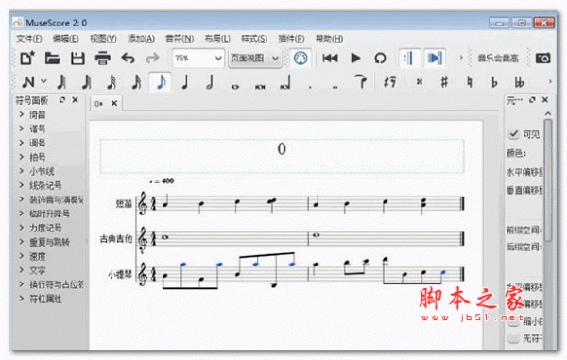Viewport: 567px width, 360px height.
Task: Open the note input mode dropdown arrow
Action: [x=43, y=81]
